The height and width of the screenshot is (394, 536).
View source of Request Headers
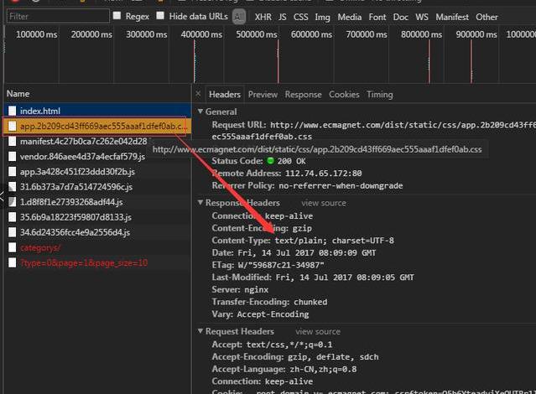317,332
